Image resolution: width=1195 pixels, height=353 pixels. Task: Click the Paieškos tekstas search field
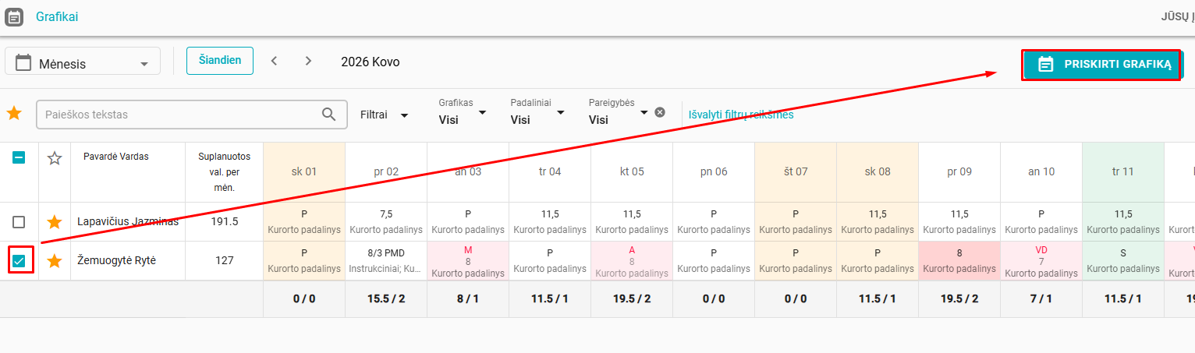pyautogui.click(x=179, y=115)
